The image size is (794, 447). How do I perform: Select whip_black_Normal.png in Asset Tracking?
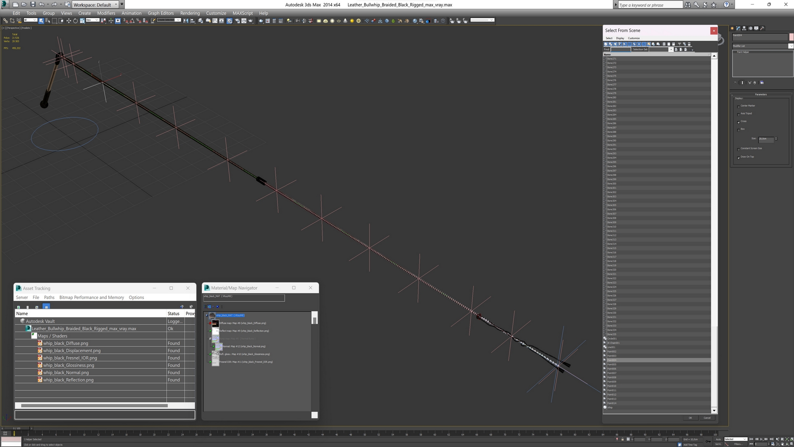tap(66, 372)
